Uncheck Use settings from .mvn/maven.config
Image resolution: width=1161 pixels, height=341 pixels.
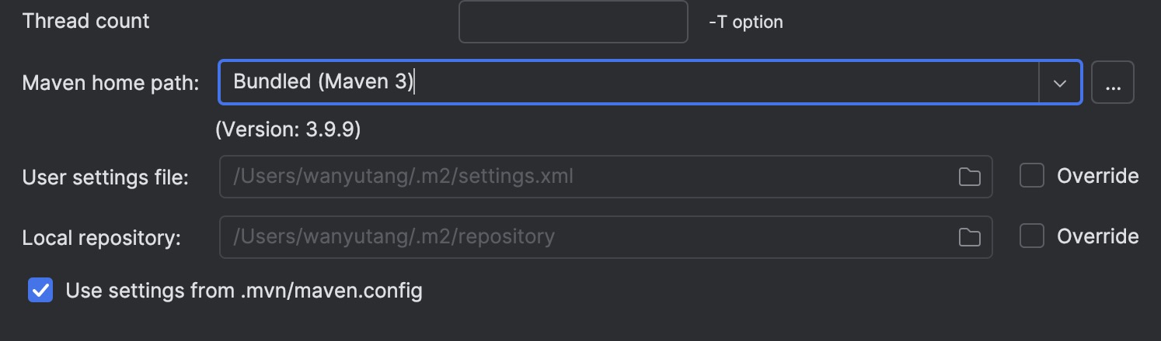(x=40, y=291)
